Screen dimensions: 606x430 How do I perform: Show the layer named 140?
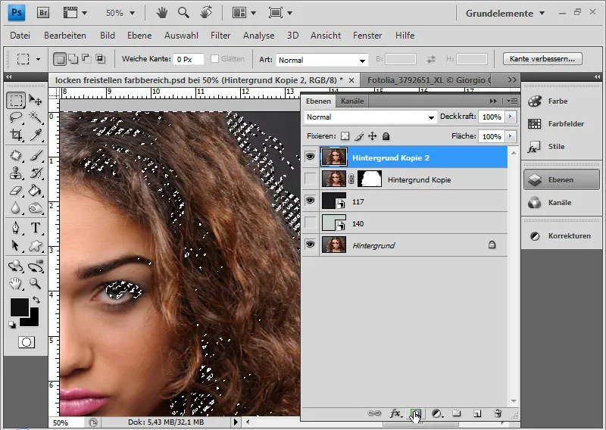coord(310,223)
